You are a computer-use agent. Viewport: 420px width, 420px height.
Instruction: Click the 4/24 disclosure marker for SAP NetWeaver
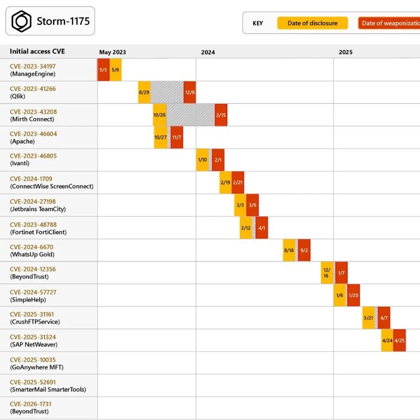387,341
